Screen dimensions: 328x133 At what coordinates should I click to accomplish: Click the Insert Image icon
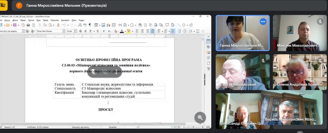point(103,25)
